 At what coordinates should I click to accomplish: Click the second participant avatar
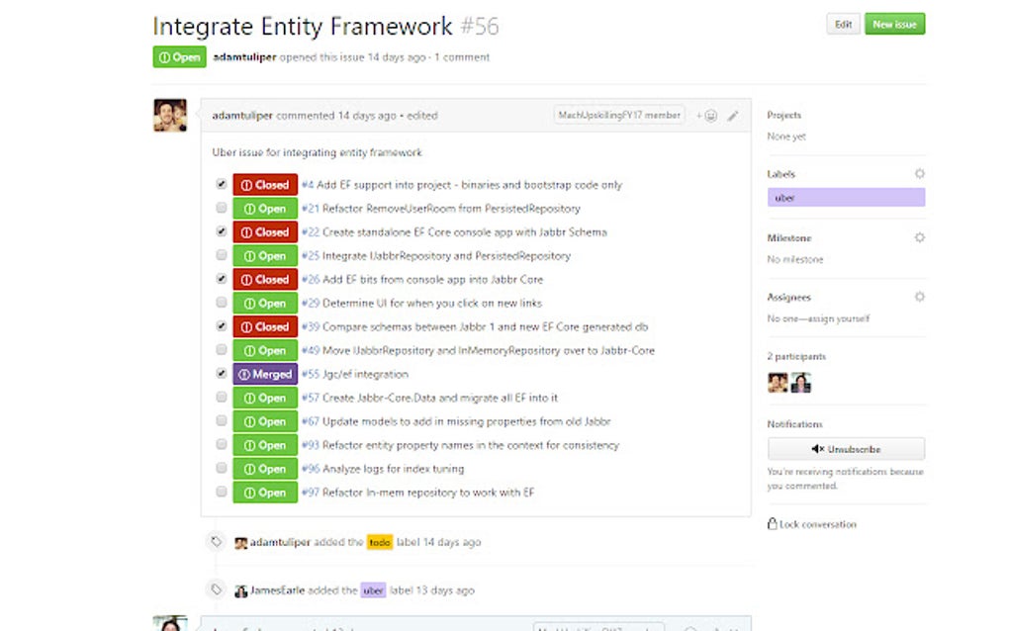[801, 383]
